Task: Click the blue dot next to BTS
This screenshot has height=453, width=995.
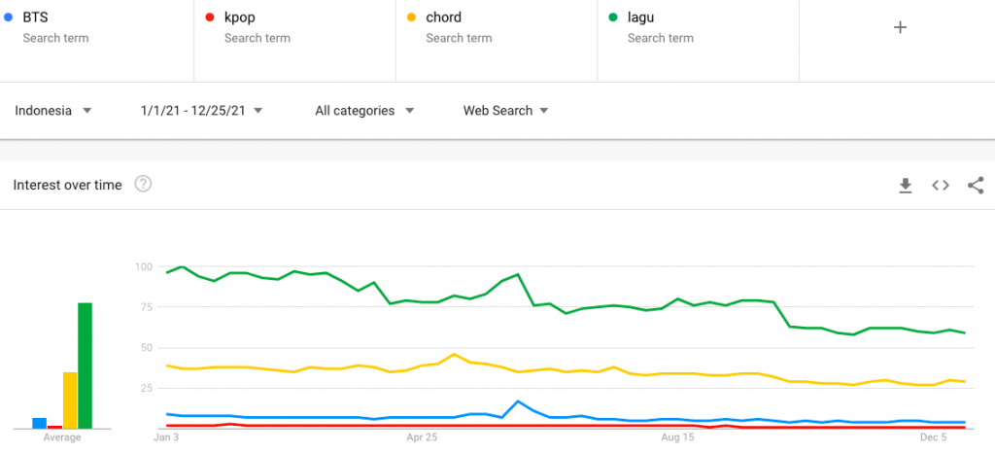Action: point(9,17)
